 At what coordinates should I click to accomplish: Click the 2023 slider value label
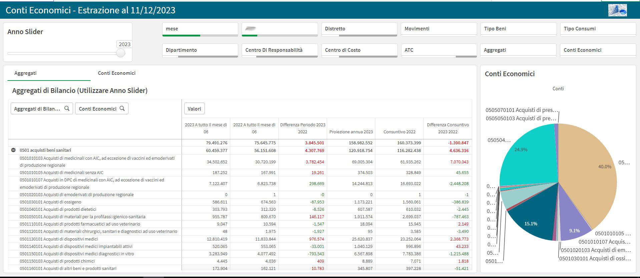pos(124,44)
